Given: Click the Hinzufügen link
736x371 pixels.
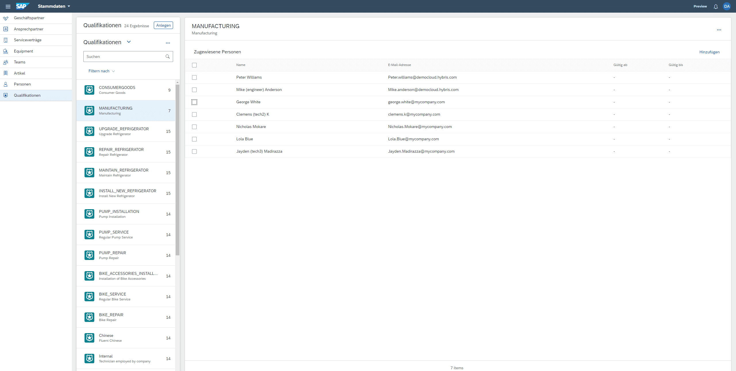Looking at the screenshot, I should click(x=709, y=52).
